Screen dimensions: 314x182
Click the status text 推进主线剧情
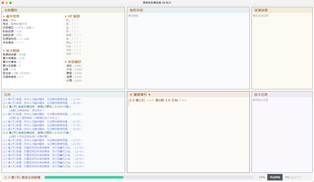pyautogui.click(x=31, y=177)
